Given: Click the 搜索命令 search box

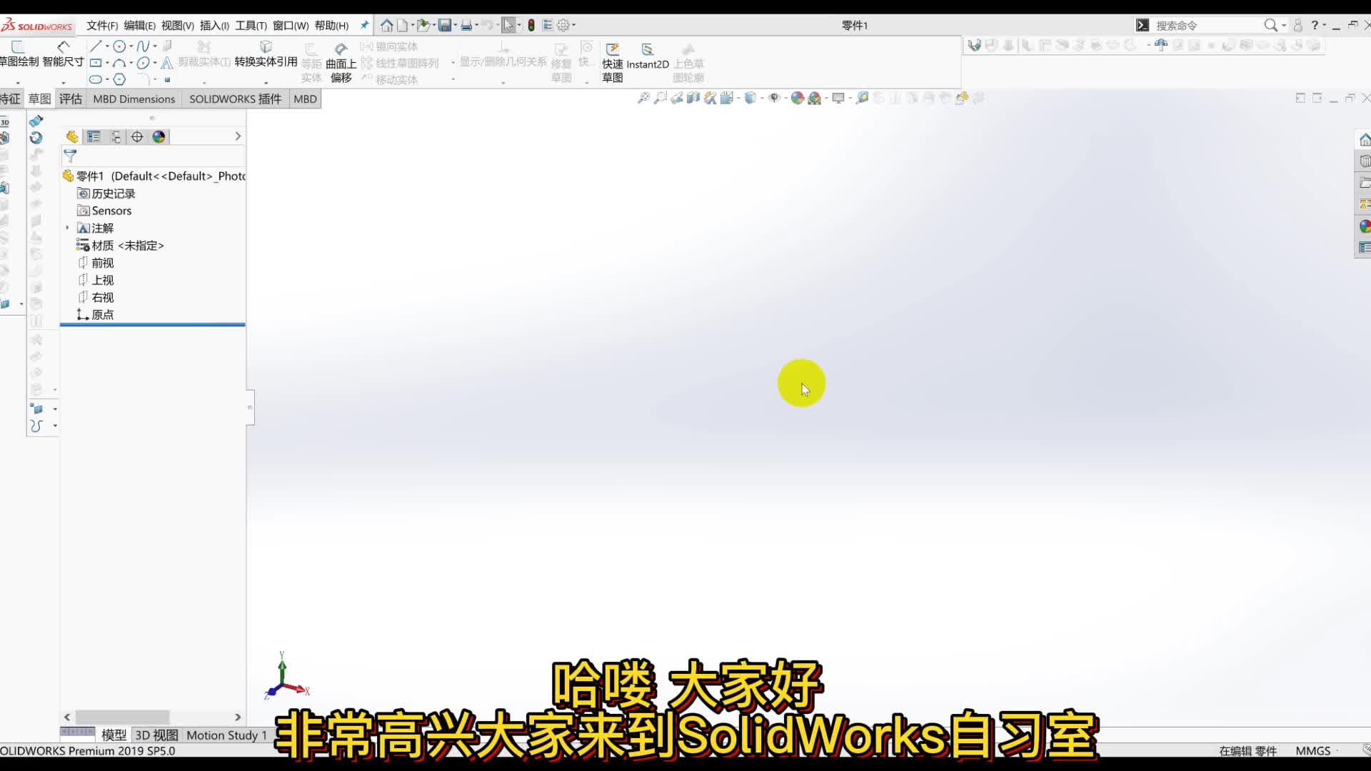Looking at the screenshot, I should click(1207, 25).
